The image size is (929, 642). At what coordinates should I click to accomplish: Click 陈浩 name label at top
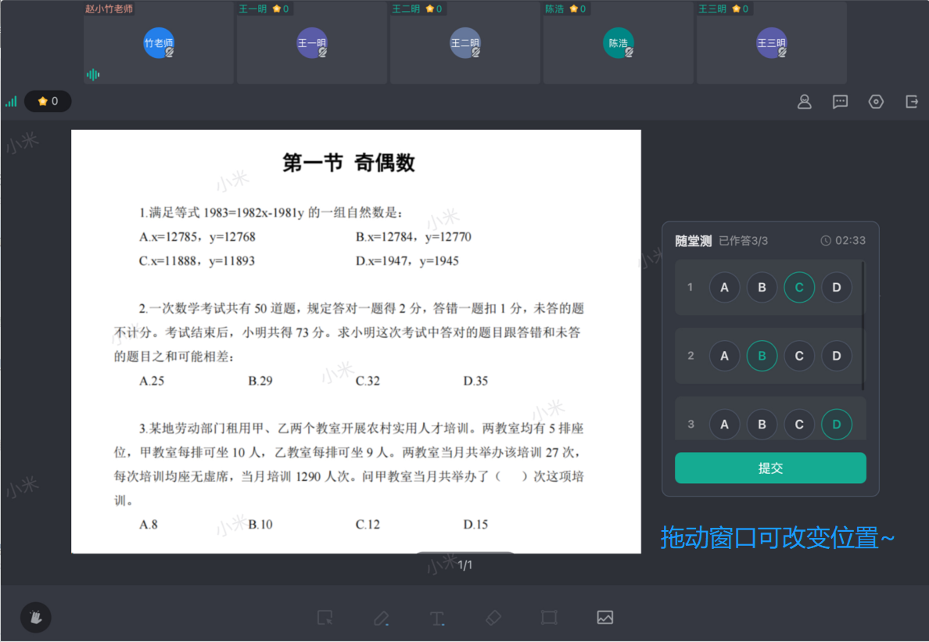tap(554, 9)
